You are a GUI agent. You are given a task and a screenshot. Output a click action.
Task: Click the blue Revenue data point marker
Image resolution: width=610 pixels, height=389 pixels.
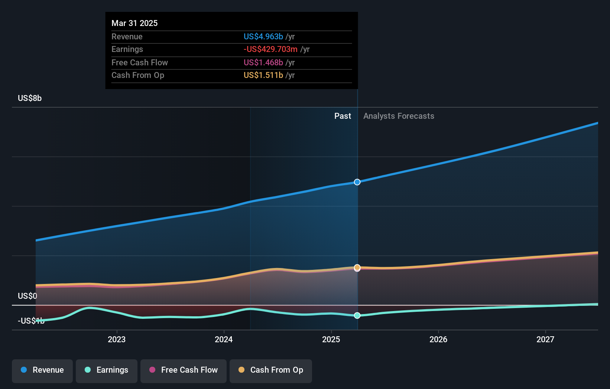click(x=357, y=182)
